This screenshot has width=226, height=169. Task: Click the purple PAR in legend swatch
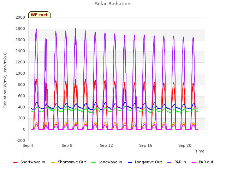(169, 163)
